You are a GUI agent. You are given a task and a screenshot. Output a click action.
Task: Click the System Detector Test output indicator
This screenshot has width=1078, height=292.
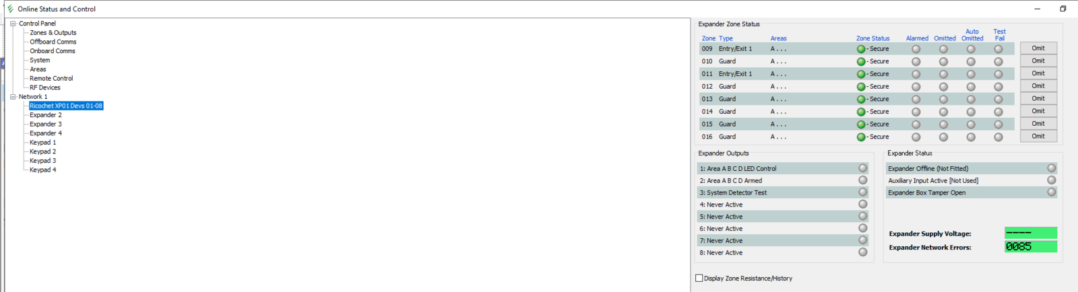click(x=863, y=192)
